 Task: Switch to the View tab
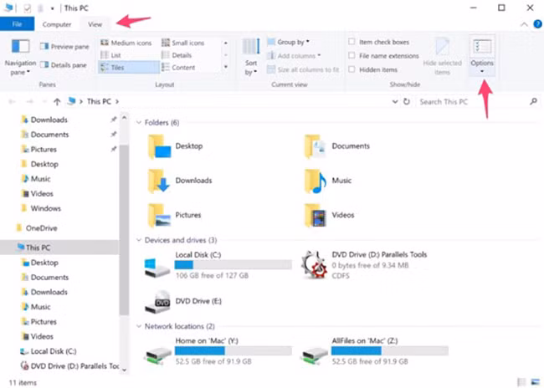[95, 24]
